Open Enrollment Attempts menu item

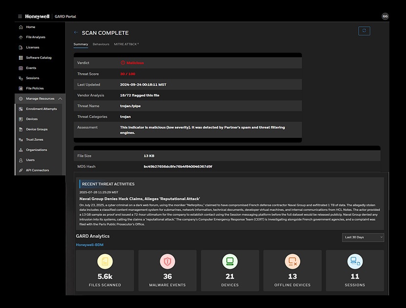tap(41, 109)
